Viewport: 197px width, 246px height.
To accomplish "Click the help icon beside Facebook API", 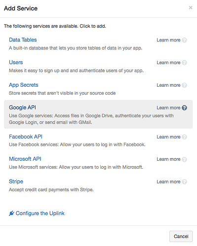I will [x=185, y=137].
